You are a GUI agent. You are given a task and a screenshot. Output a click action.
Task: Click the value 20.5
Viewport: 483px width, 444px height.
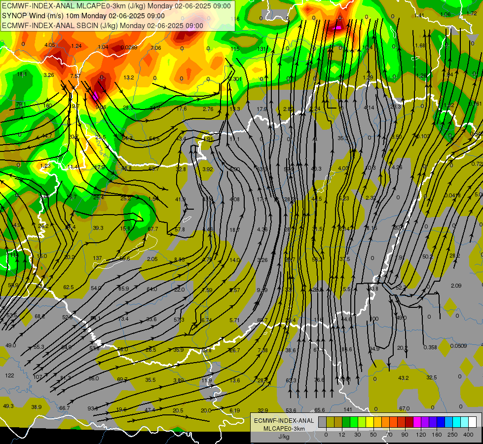[178, 410]
